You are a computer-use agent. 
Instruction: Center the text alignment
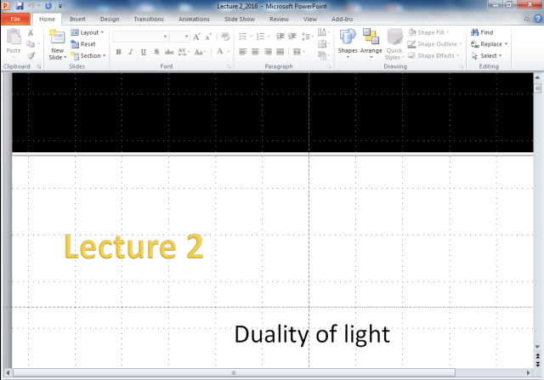[255, 52]
